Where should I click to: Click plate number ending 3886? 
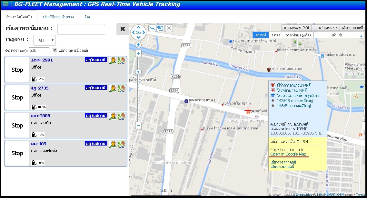[40, 116]
